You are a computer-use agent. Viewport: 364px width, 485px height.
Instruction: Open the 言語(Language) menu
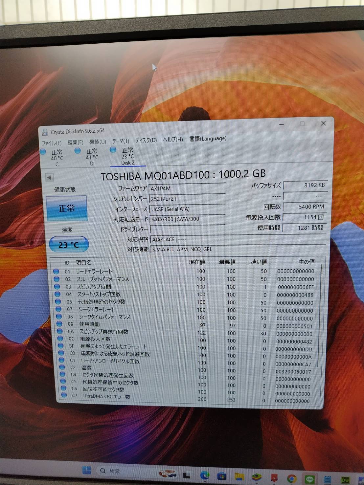click(208, 139)
